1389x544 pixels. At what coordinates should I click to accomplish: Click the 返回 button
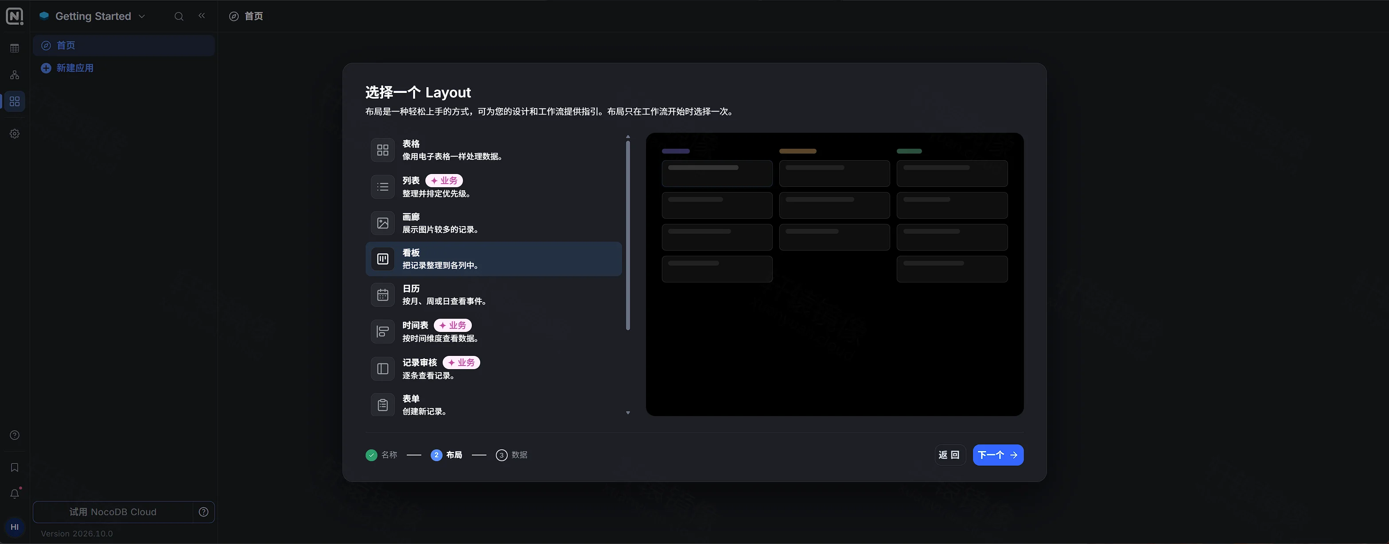pyautogui.click(x=949, y=455)
